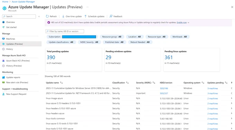
Task: Sort by Update name column arrows
Action: (61, 83)
